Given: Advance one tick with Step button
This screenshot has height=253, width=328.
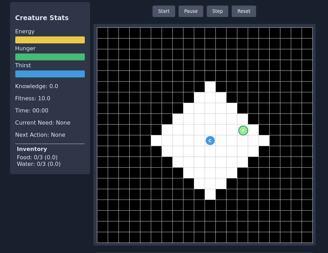Looking at the screenshot, I should (218, 11).
